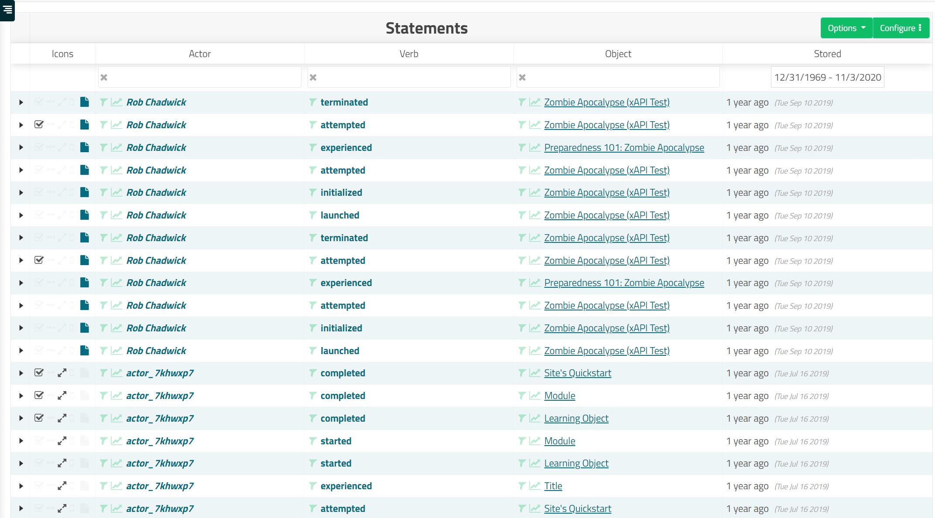
Task: Click chart icon beside the Title object
Action: click(535, 486)
